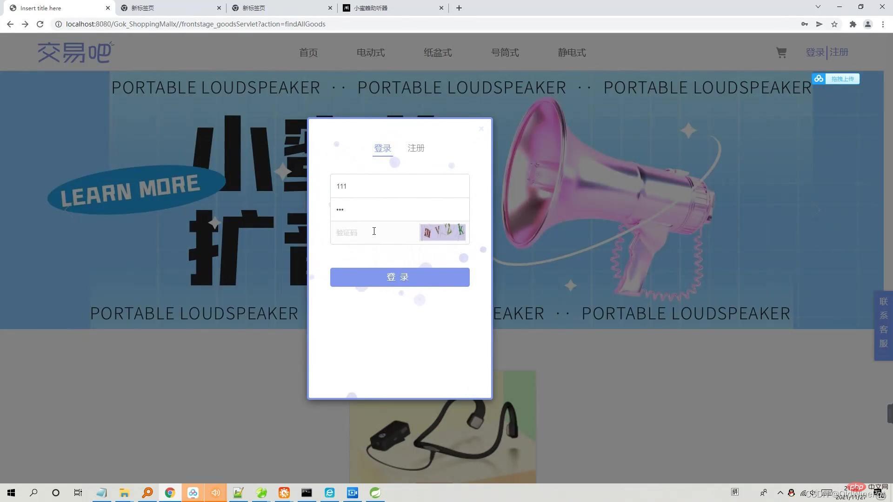Click the browser extensions puzzle icon
The width and height of the screenshot is (893, 502).
pyautogui.click(x=852, y=25)
